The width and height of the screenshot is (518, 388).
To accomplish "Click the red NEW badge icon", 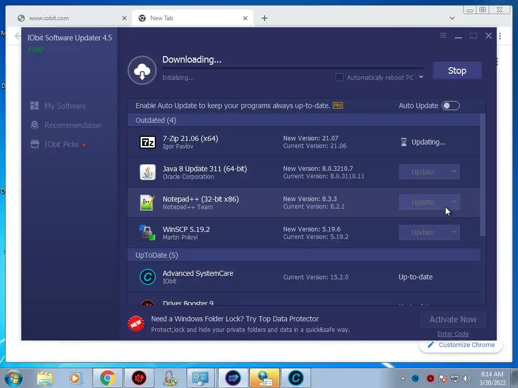I will tap(136, 324).
